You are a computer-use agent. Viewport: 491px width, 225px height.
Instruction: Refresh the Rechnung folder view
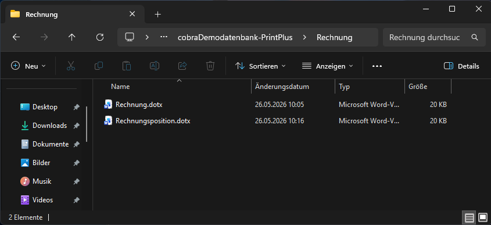coord(99,37)
